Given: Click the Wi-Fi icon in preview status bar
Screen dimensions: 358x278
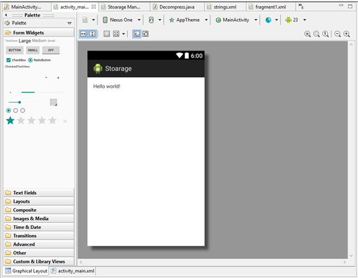Looking at the screenshot, I should (x=179, y=55).
